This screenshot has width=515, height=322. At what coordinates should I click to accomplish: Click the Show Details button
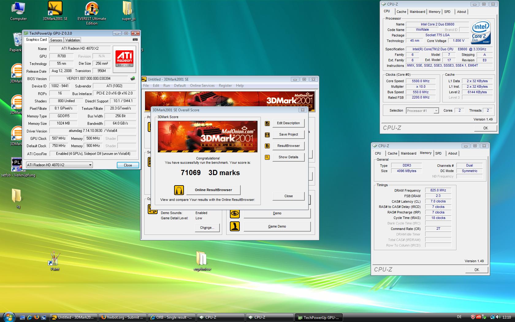[288, 157]
